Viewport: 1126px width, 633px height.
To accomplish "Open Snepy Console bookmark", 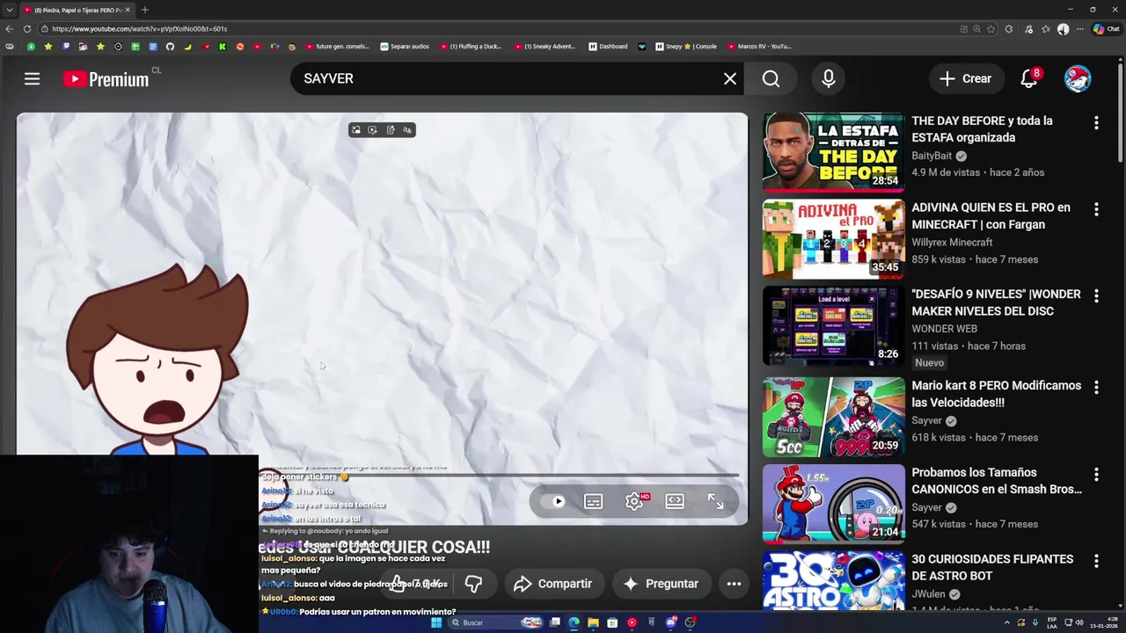I will 686,47.
